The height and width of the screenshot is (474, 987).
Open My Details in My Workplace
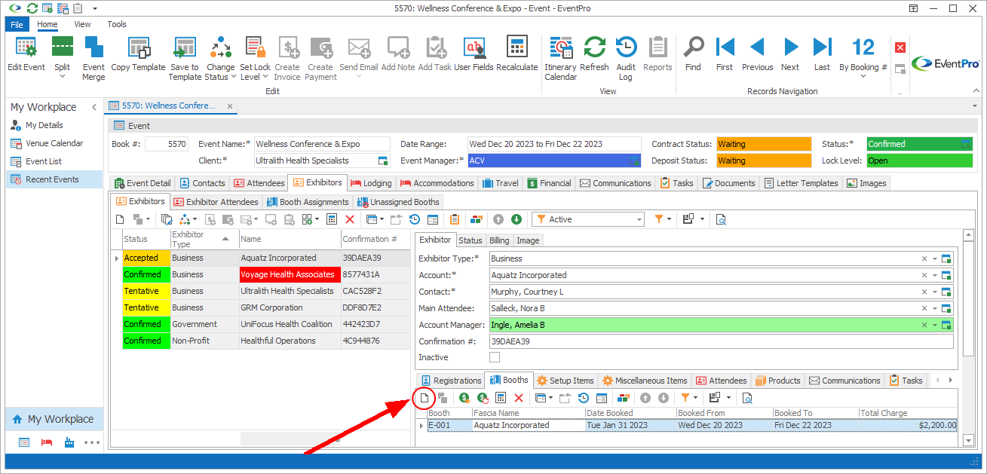tap(44, 125)
